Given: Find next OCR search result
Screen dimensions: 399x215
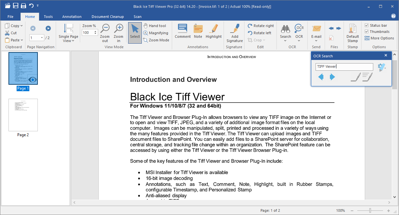Looking at the screenshot, I should pos(332,77).
